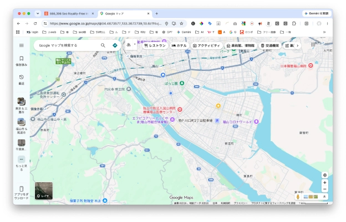Filter by アクティビティ chip
Viewport: 346px width, 222px height.
pyautogui.click(x=206, y=45)
